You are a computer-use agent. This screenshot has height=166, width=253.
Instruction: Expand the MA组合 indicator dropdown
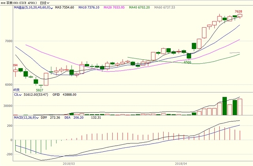33,8
